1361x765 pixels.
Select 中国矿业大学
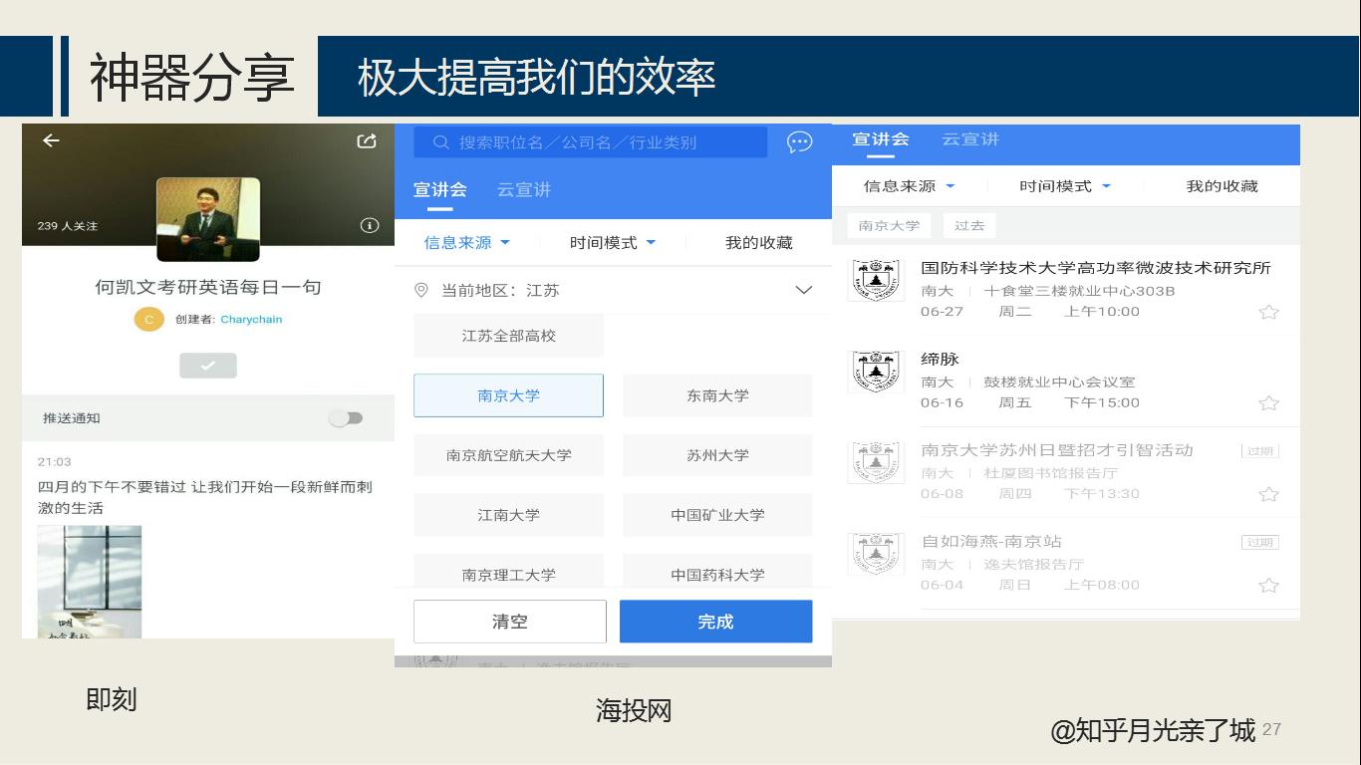click(x=717, y=515)
